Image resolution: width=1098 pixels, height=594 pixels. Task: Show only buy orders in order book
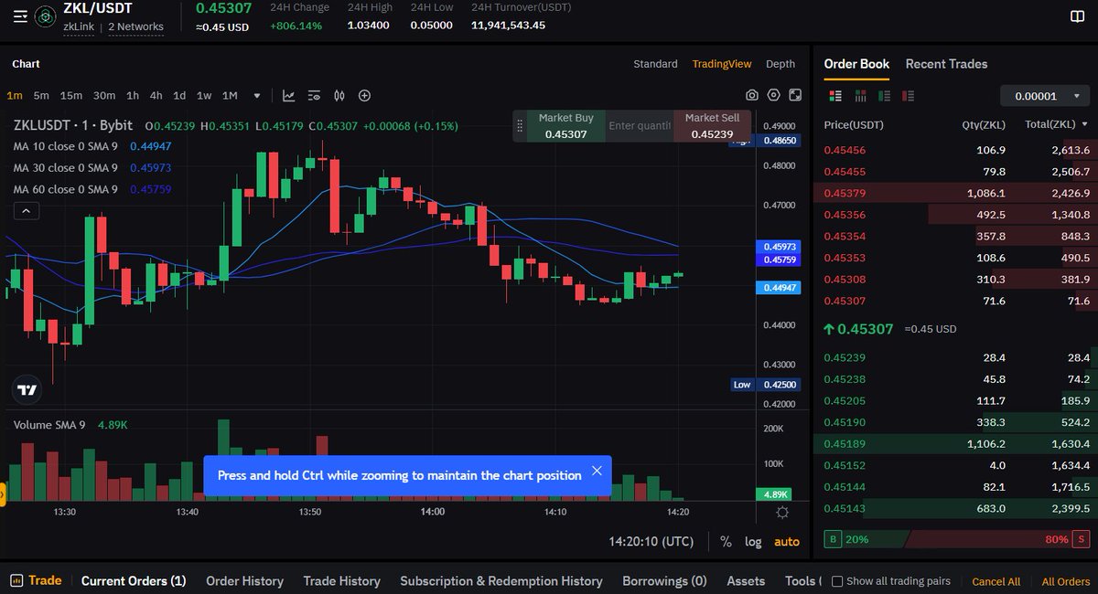884,95
